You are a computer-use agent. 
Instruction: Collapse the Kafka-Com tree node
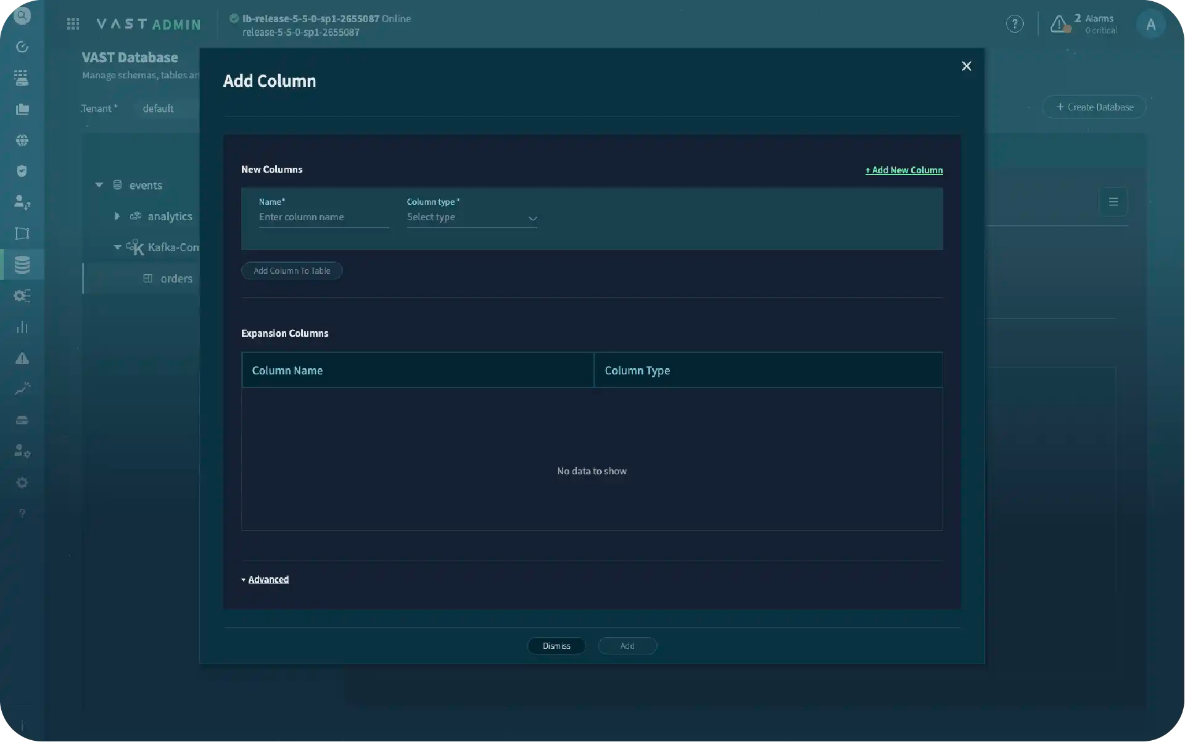[x=118, y=247]
